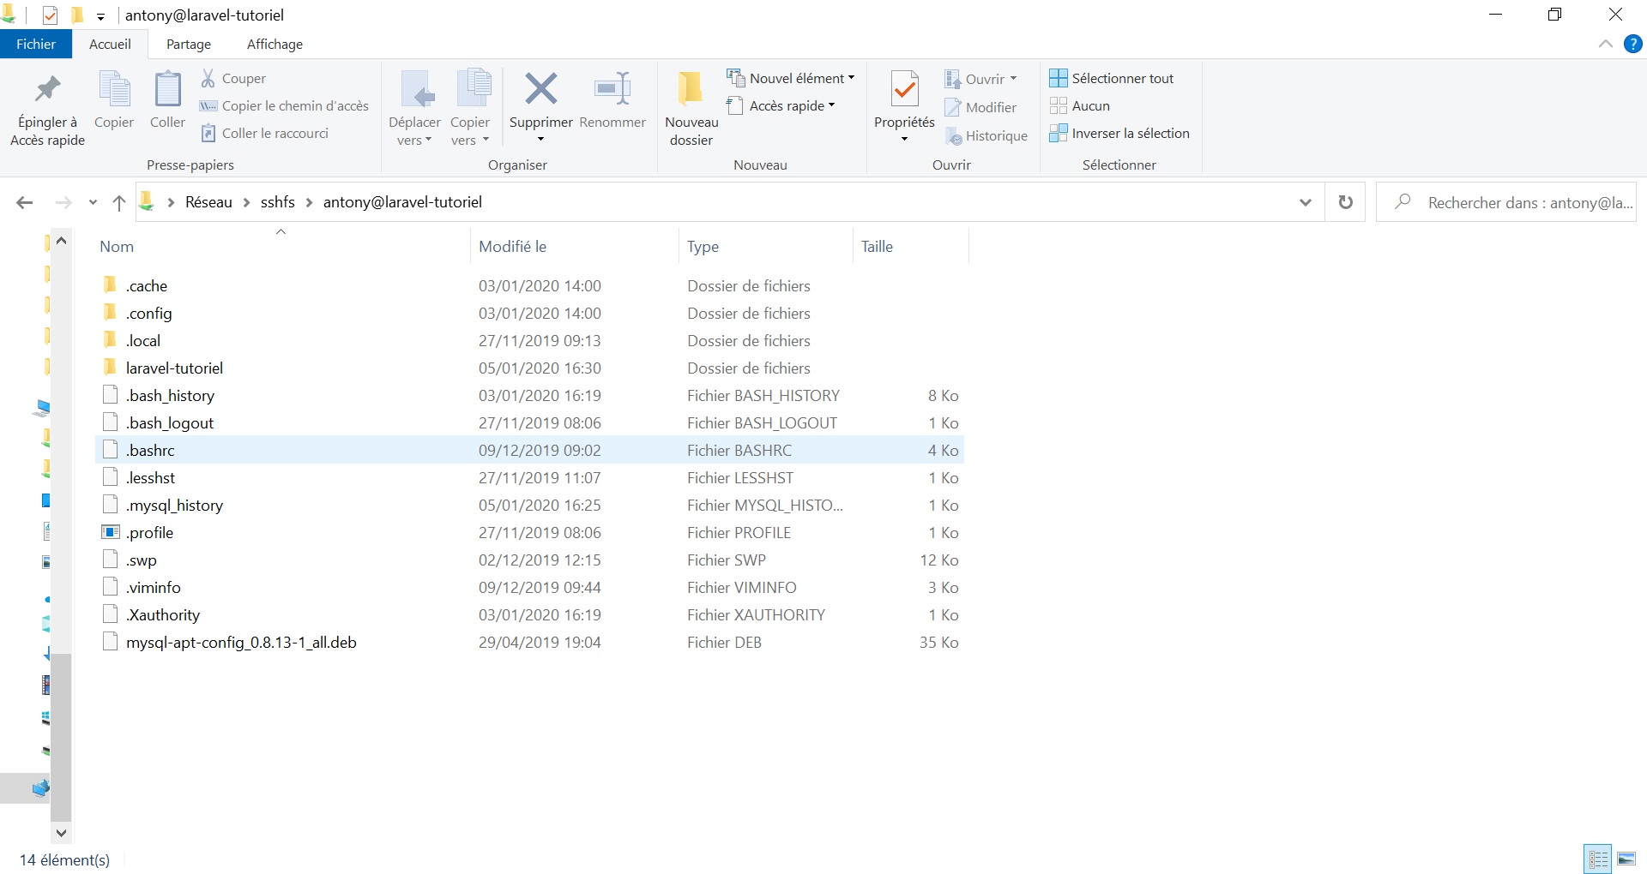Switch to large icons view in status bar
1647x874 pixels.
pos(1626,859)
